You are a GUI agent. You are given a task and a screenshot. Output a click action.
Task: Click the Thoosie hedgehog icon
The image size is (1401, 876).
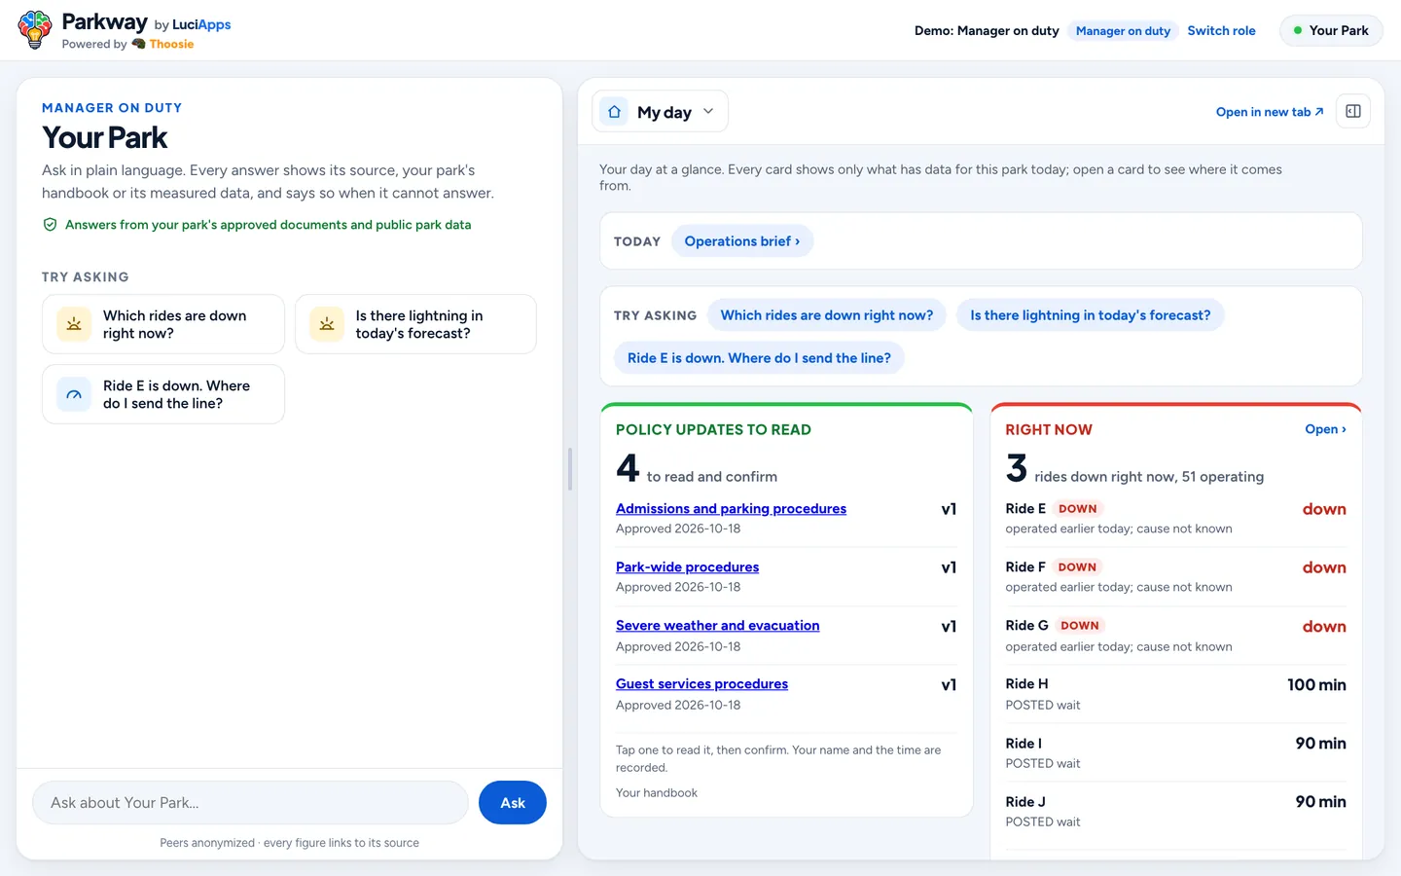pyautogui.click(x=138, y=44)
